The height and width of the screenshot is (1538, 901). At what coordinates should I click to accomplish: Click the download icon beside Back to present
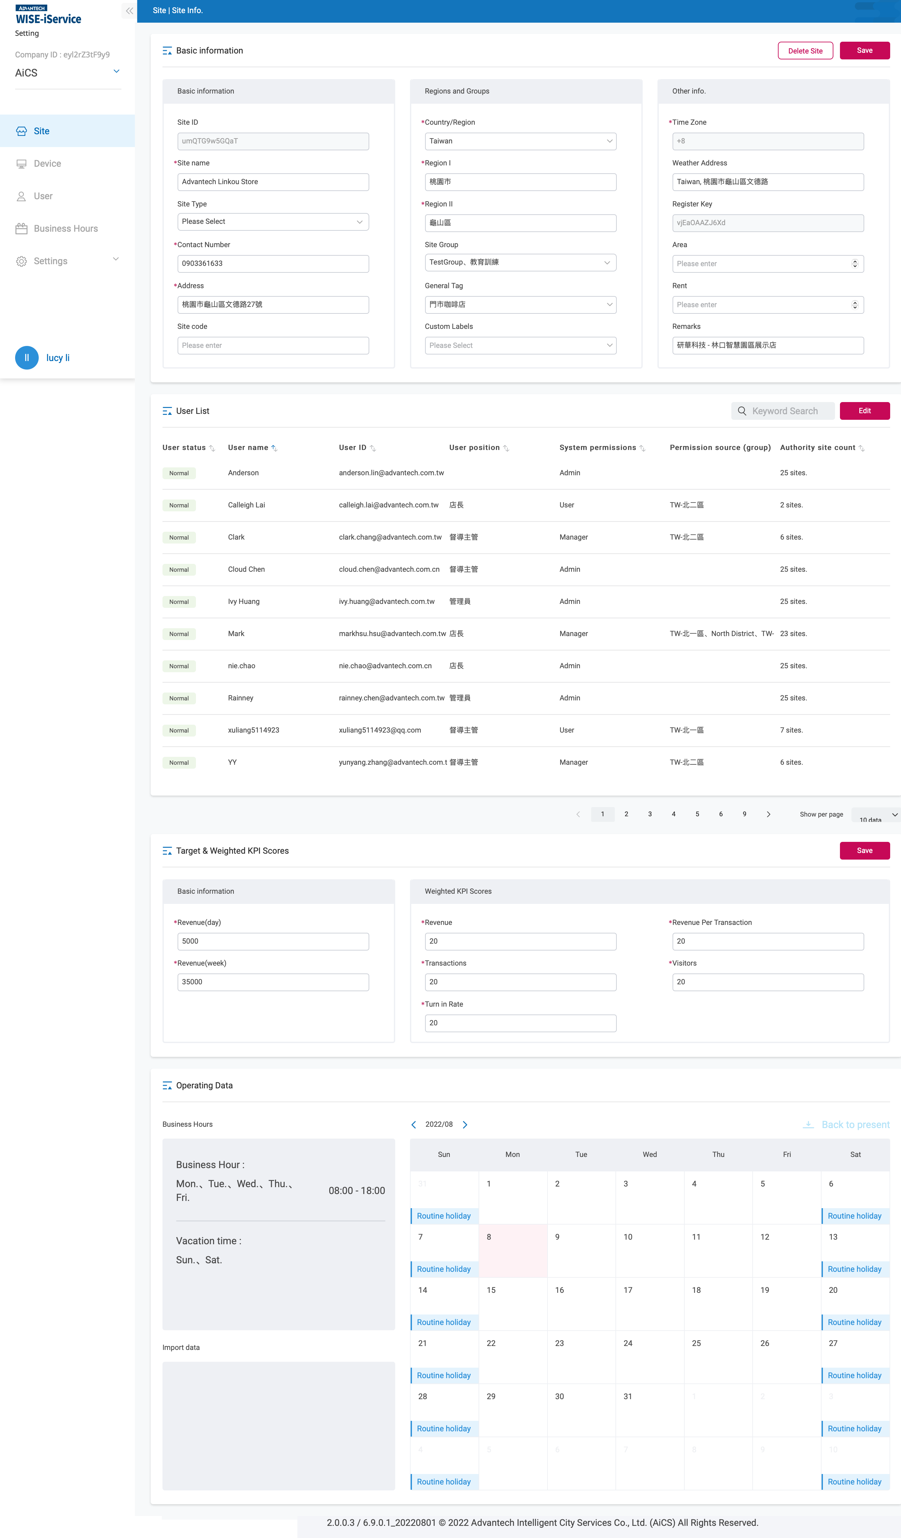pyautogui.click(x=809, y=1124)
